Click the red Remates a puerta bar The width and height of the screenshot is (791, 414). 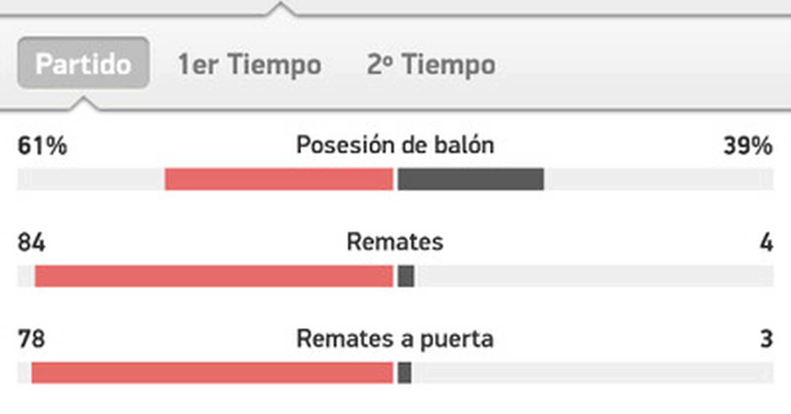[x=212, y=373]
